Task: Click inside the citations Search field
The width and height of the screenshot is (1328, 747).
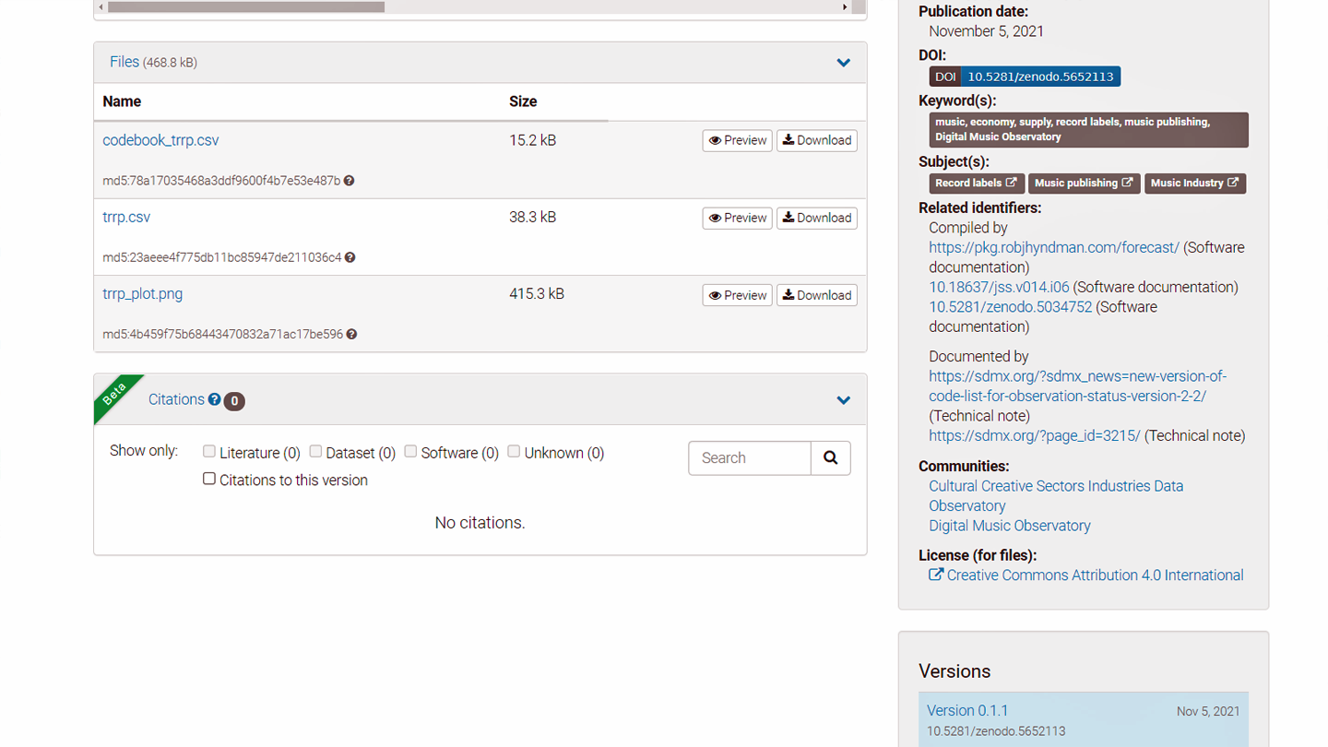Action: pyautogui.click(x=749, y=457)
